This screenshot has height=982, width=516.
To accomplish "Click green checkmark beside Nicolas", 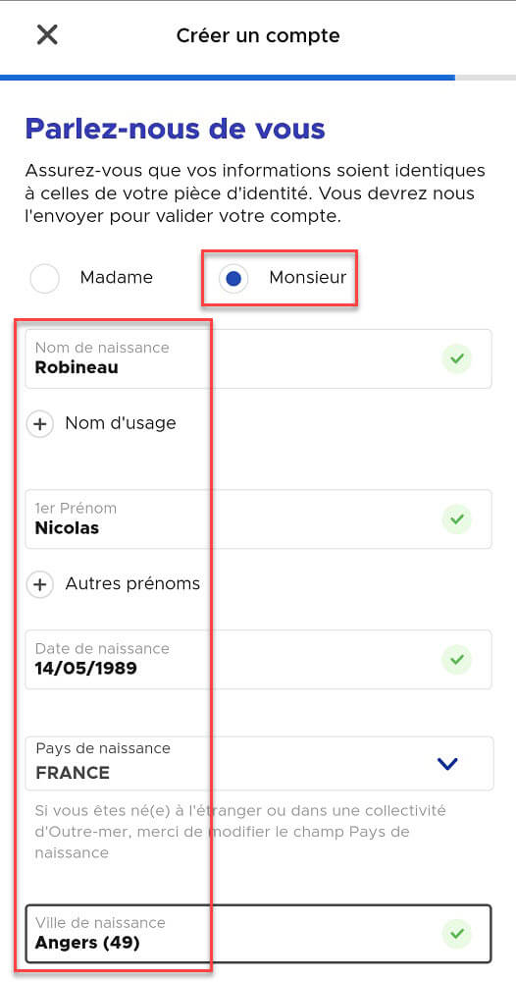I will (x=456, y=519).
